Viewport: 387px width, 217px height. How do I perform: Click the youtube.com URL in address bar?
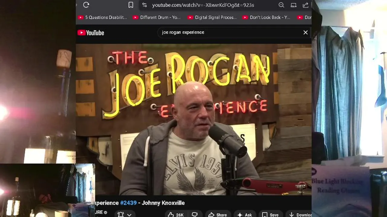(x=203, y=5)
